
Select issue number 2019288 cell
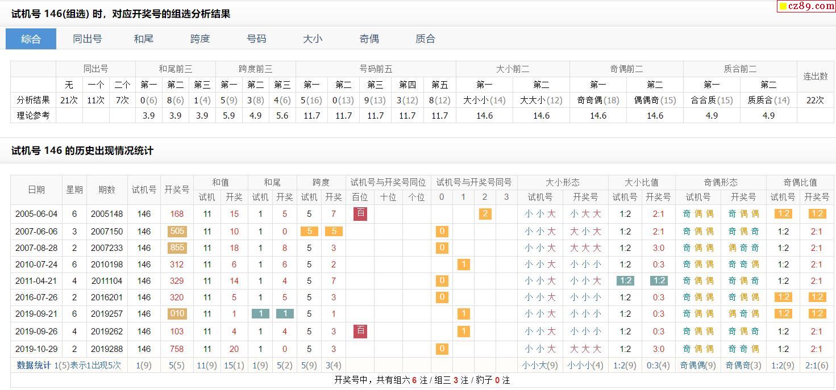pos(107,349)
